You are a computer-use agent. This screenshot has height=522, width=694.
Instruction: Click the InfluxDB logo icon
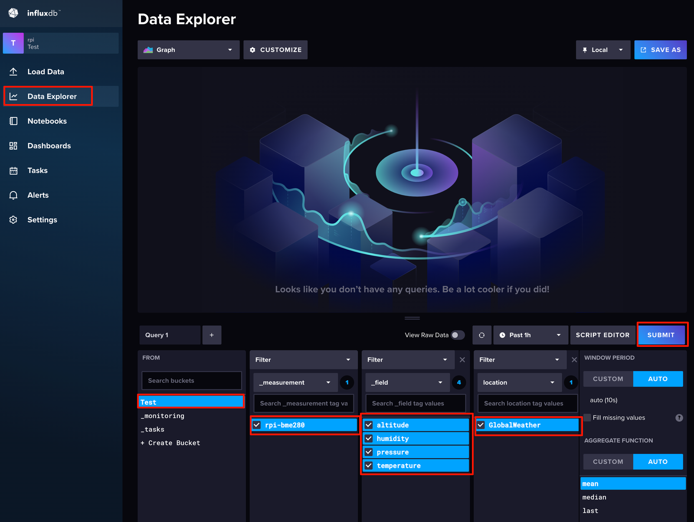click(x=13, y=13)
